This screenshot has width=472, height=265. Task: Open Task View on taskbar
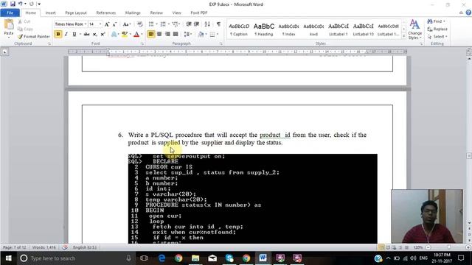(x=144, y=258)
